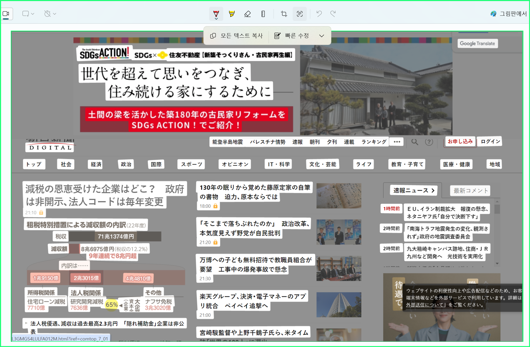Screen dimensions: 530x347
Task: Click the help question mark icon
Action: pyautogui.click(x=429, y=142)
